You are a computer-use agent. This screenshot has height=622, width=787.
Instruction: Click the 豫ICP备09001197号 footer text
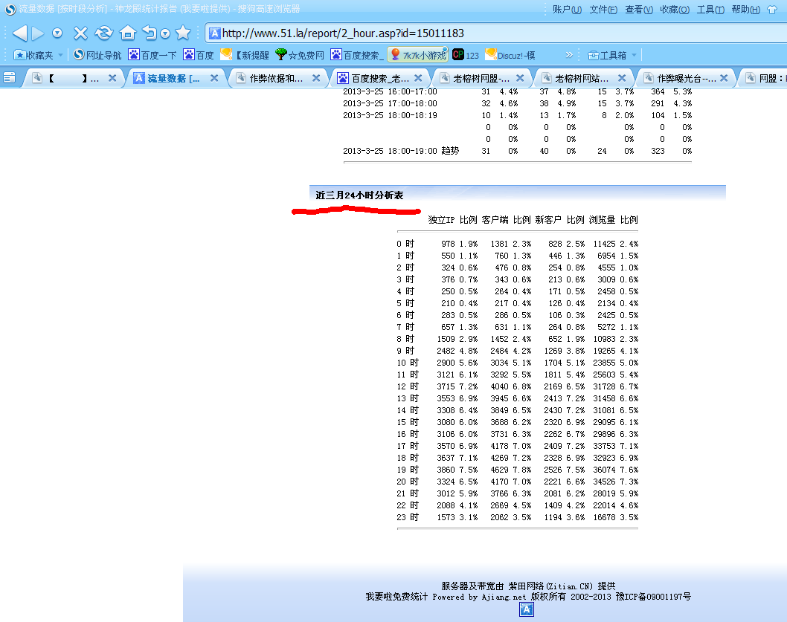pos(653,597)
